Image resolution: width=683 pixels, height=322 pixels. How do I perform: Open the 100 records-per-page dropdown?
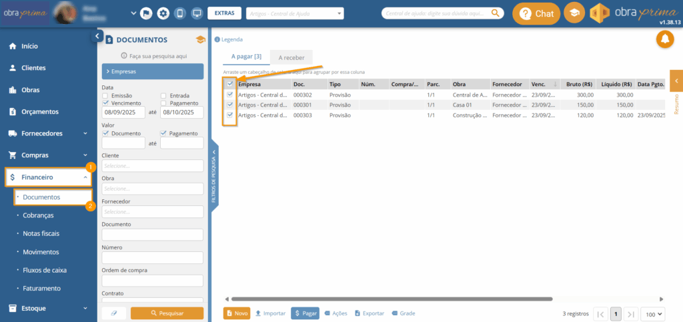tap(652, 313)
